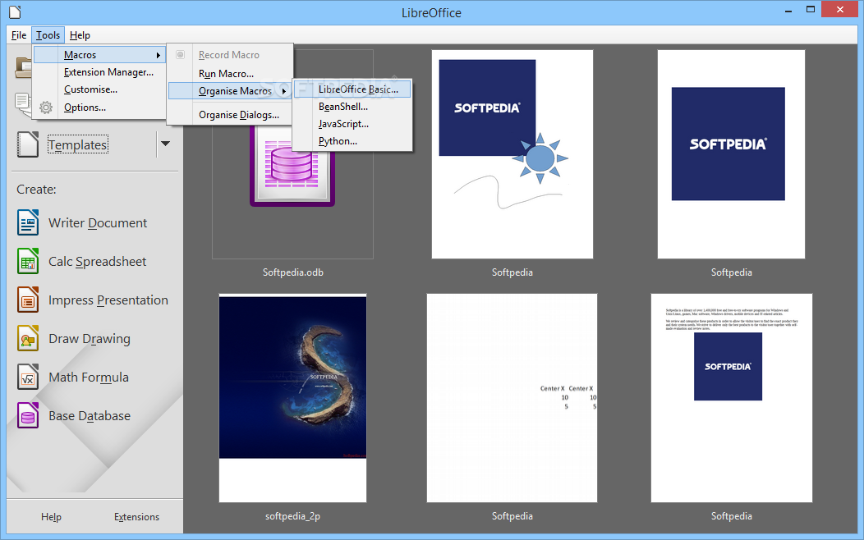864x540 pixels.
Task: Close the Tools menu from menu bar
Action: tap(48, 35)
